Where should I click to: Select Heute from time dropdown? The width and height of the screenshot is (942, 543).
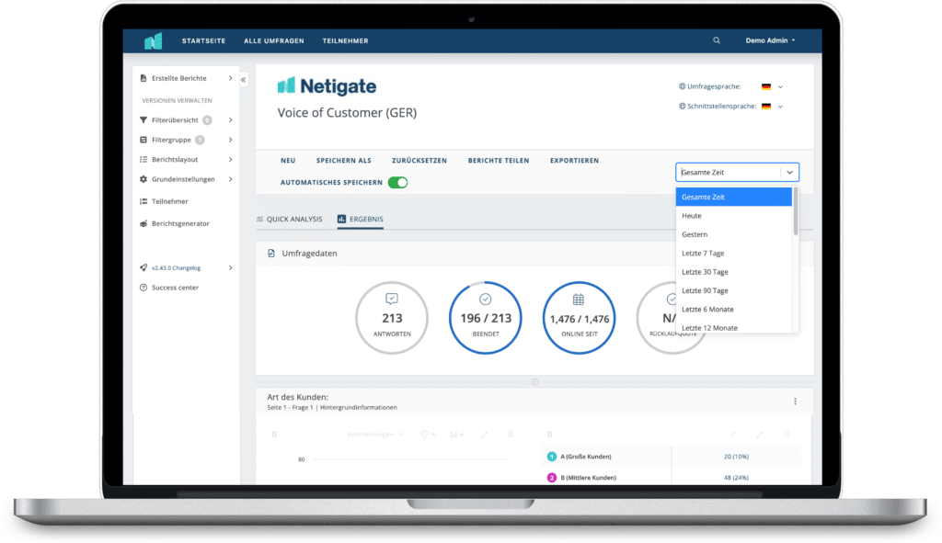point(733,215)
